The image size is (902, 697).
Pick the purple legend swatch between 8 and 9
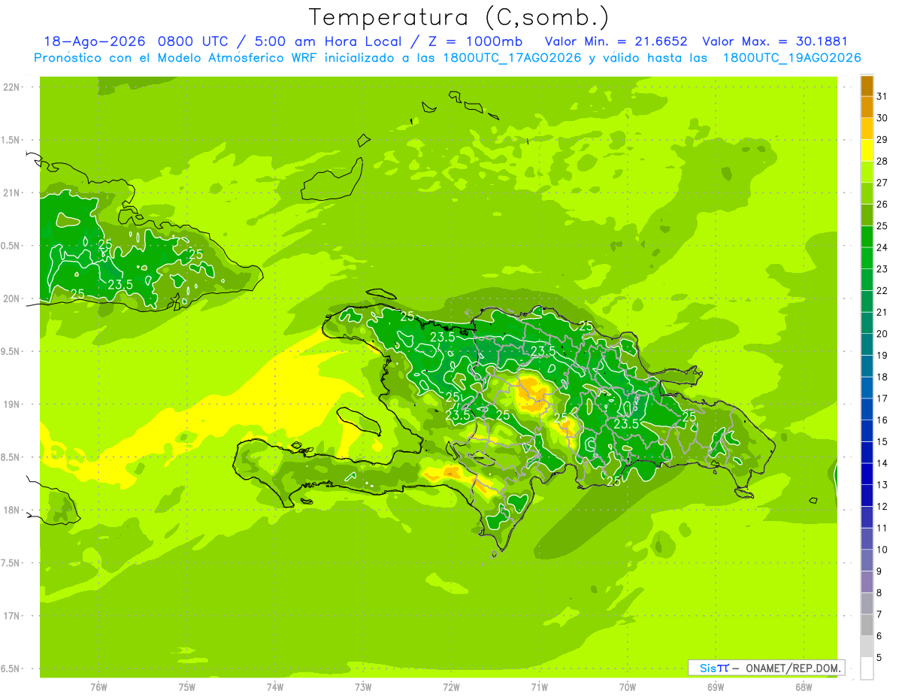(867, 583)
